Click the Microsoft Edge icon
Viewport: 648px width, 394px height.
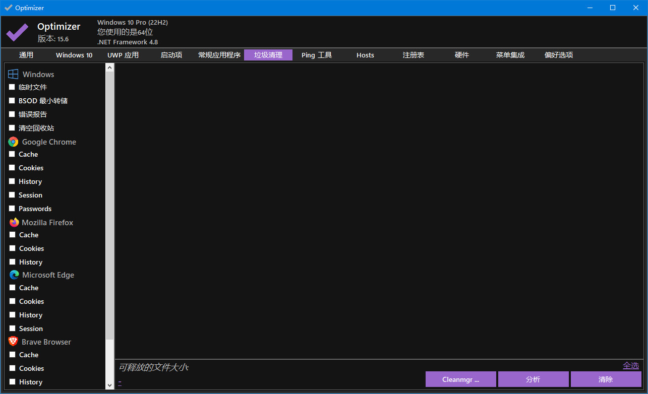point(14,275)
